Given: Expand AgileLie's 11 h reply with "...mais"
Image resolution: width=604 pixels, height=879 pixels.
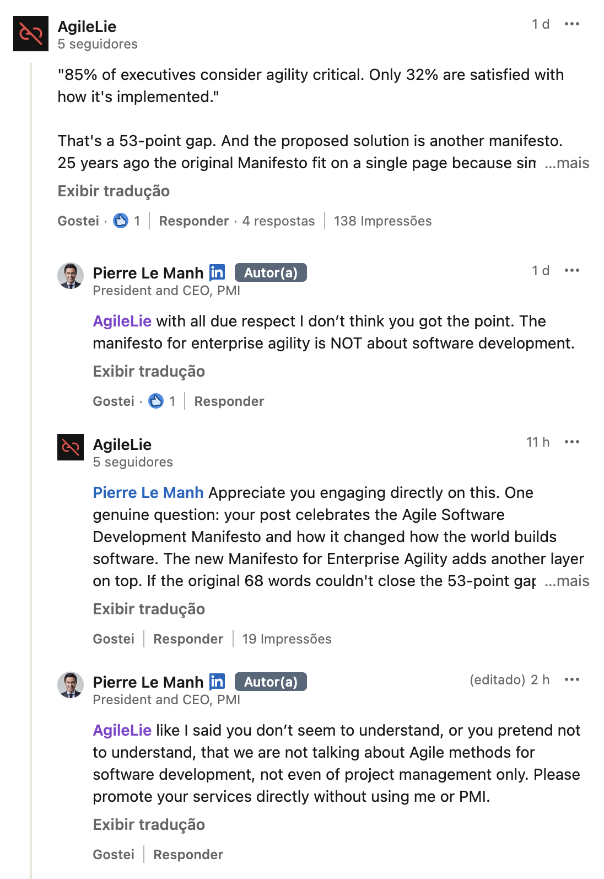Looking at the screenshot, I should 567,581.
